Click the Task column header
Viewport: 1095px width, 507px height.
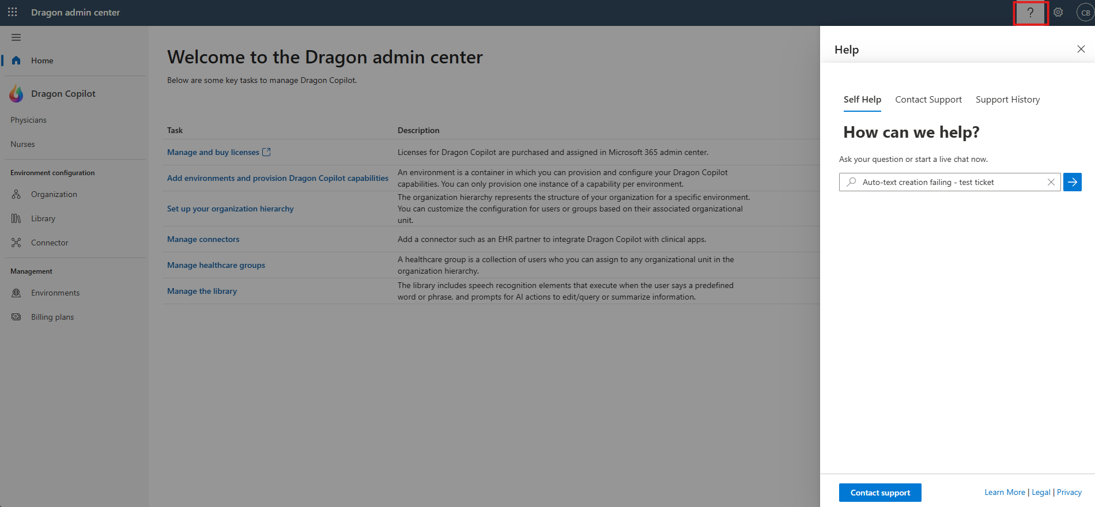pos(175,130)
